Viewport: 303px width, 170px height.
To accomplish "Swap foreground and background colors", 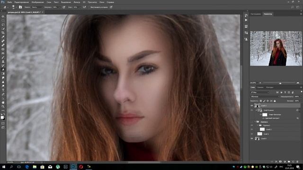I will click(x=4, y=114).
